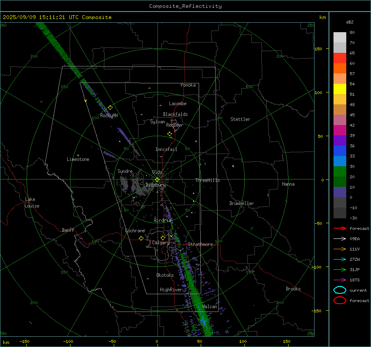
Task: Click the RedDeer city label
Action: point(175,125)
